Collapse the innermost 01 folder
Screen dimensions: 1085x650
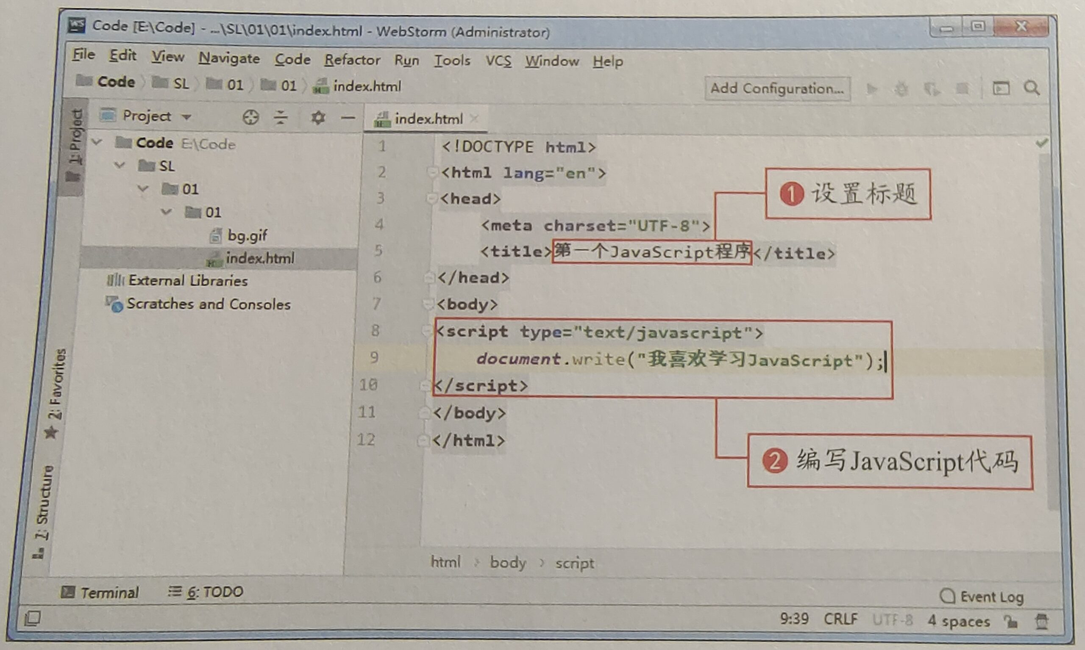click(166, 212)
